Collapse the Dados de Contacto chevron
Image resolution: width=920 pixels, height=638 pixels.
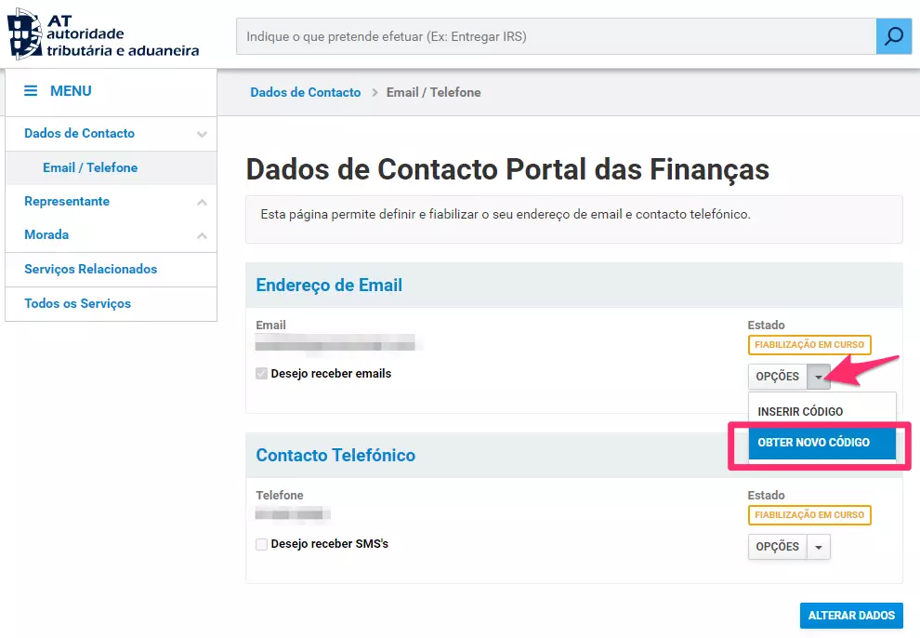pos(202,134)
